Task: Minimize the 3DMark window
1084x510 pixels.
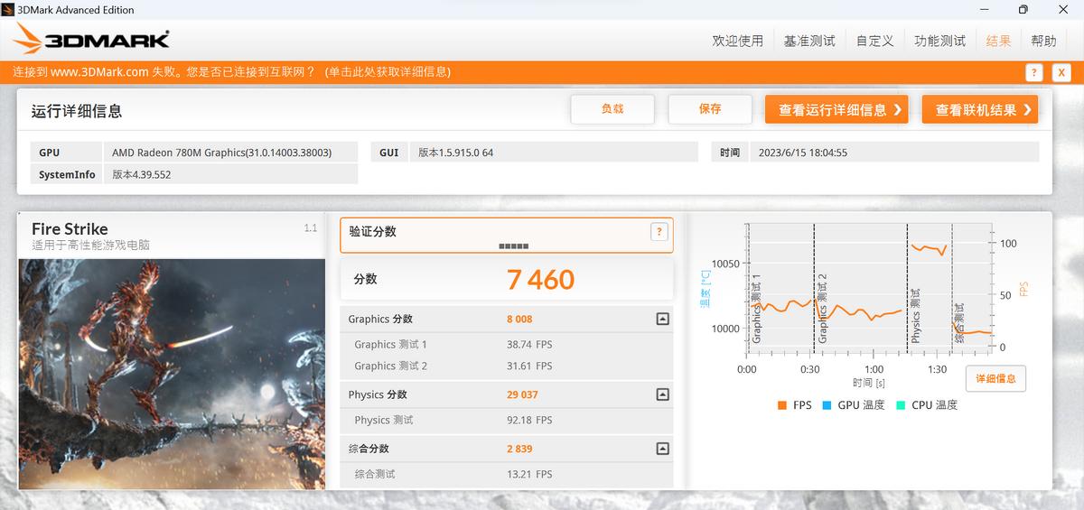Action: tap(983, 10)
